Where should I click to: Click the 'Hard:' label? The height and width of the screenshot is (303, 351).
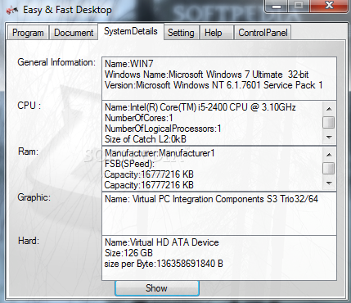coord(29,241)
